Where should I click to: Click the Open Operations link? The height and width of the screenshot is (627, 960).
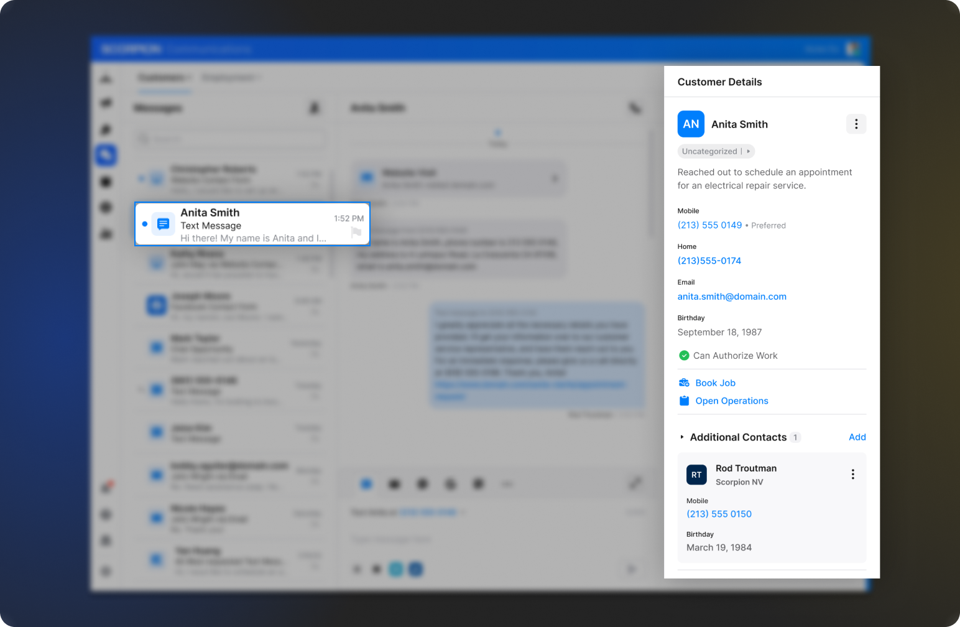tap(732, 401)
